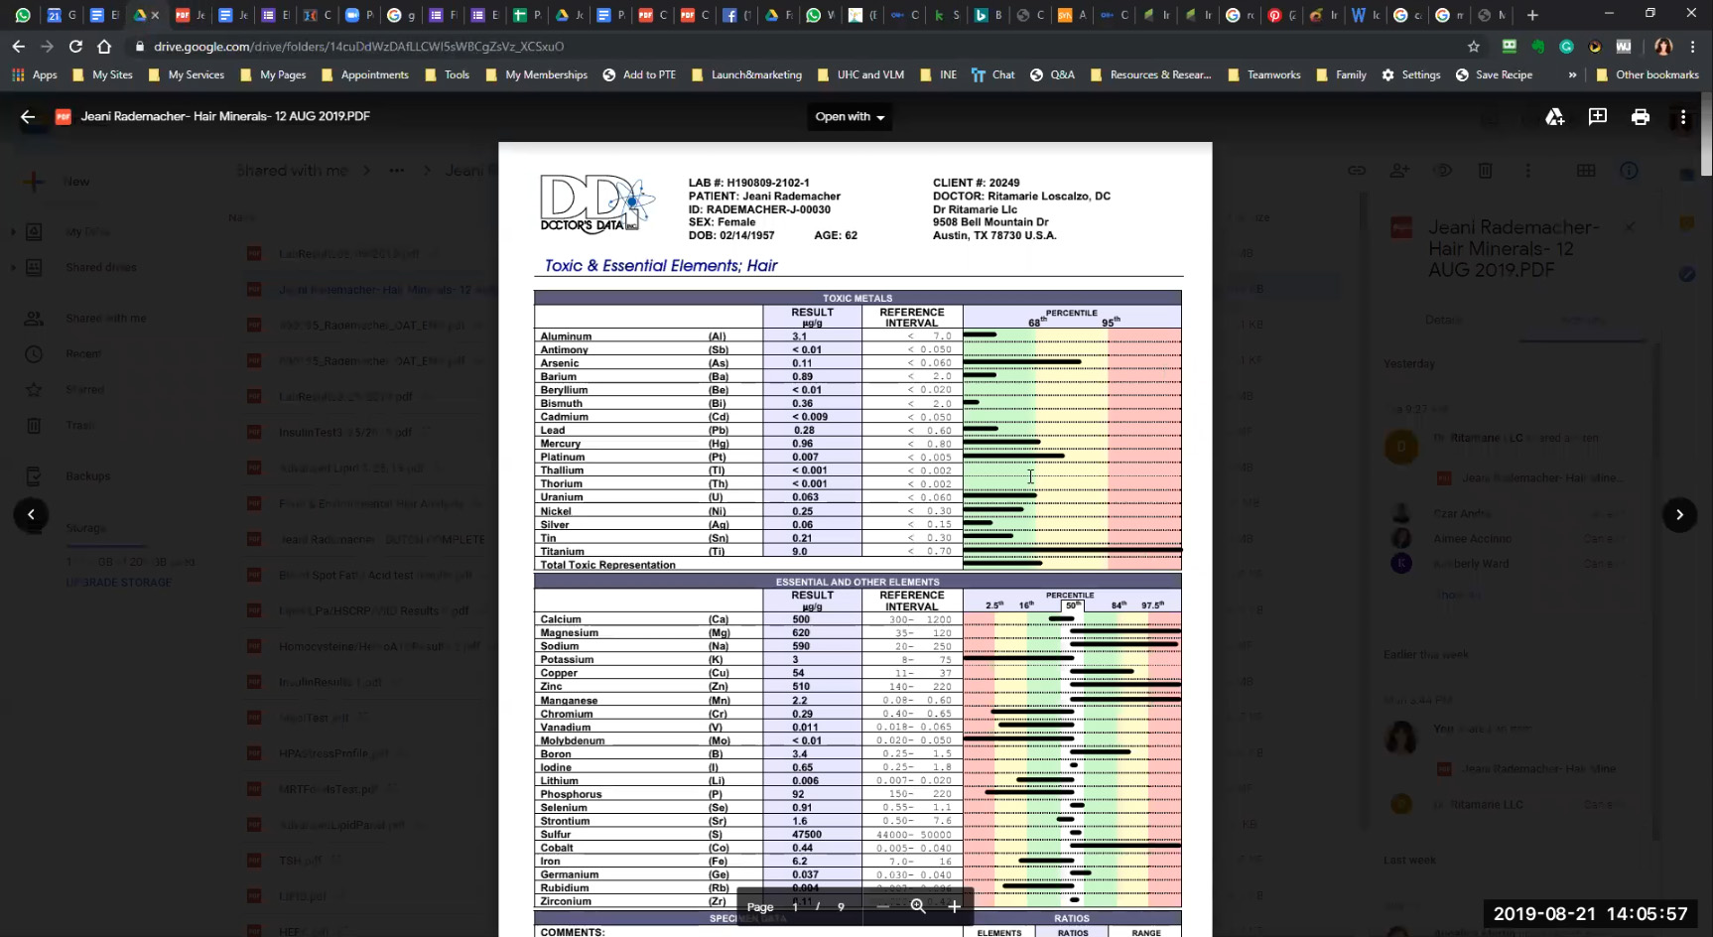Screen dimensions: 1713x937
Task: Open the Teamworks bookmark folder
Action: (1264, 74)
